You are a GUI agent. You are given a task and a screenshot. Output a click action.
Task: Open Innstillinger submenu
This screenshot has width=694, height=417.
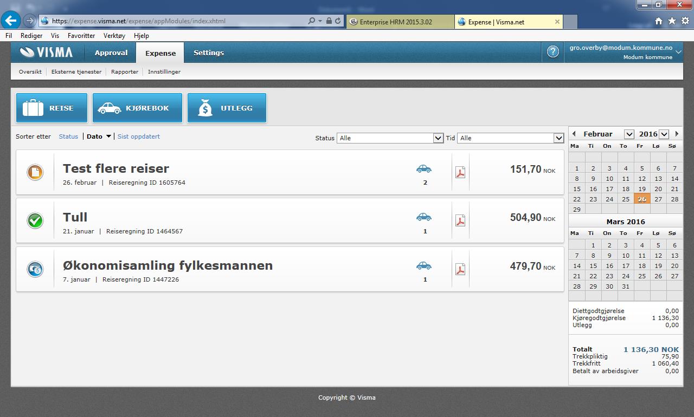[x=164, y=71]
